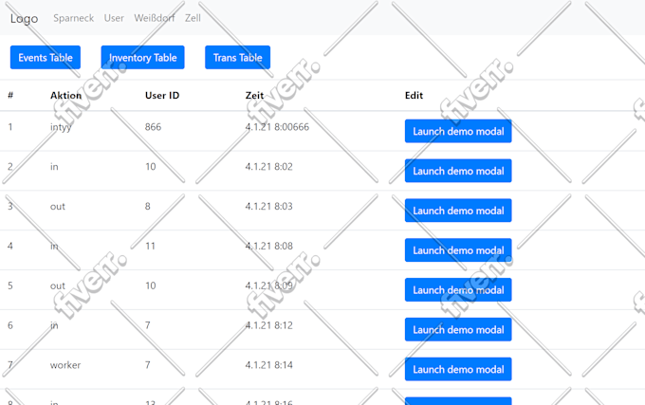Image resolution: width=645 pixels, height=405 pixels.
Task: Click the Edit column header
Action: pyautogui.click(x=414, y=96)
